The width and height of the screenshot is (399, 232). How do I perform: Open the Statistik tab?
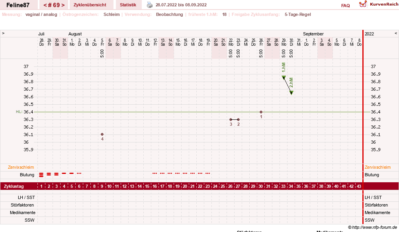tap(128, 5)
